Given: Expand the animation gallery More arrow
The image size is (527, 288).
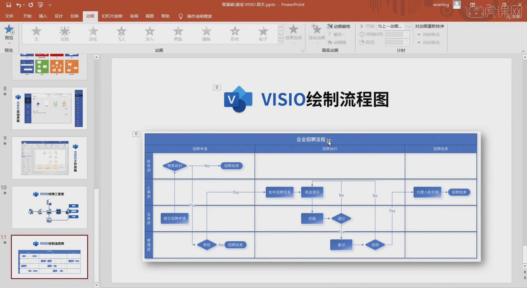Looking at the screenshot, I should click(x=281, y=41).
